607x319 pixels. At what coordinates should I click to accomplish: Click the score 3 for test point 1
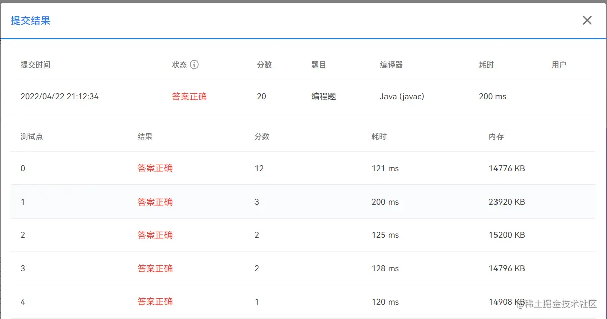coord(257,202)
